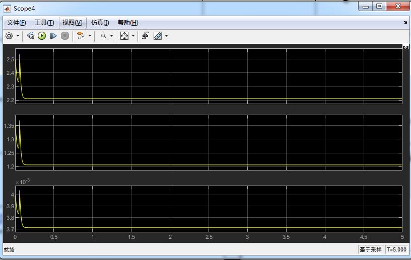Open the measurements ruler icon
Screen dimensions: 411x260
click(158, 36)
